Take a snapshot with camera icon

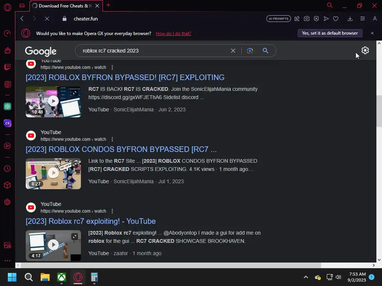(x=307, y=19)
